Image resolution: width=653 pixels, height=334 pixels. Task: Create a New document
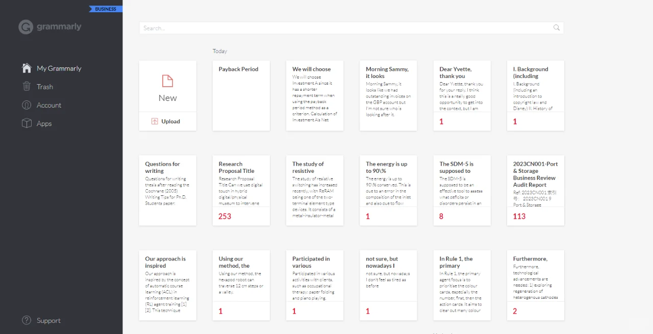[x=167, y=87]
